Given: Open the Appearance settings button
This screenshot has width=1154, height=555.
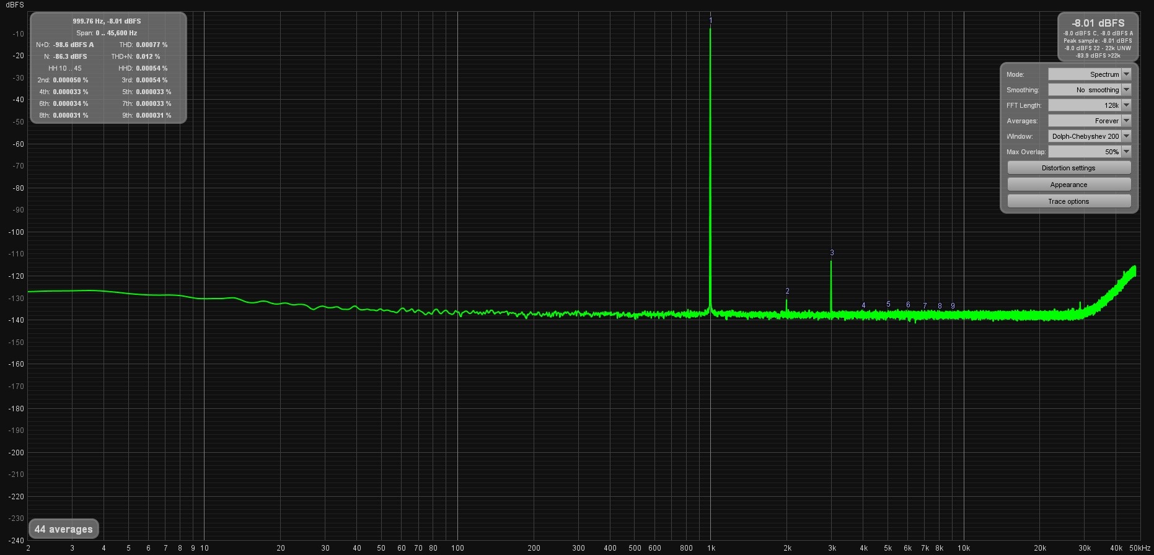Looking at the screenshot, I should [x=1068, y=185].
